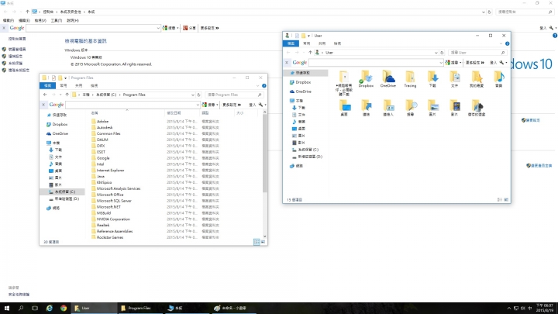558x314 pixels.
Task: Open the Share ribbon tab in User window
Action: pyautogui.click(x=322, y=43)
